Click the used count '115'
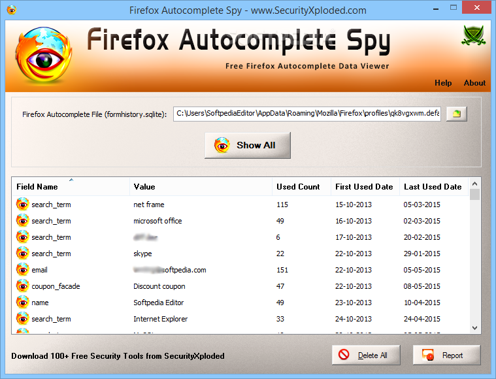 tap(282, 205)
